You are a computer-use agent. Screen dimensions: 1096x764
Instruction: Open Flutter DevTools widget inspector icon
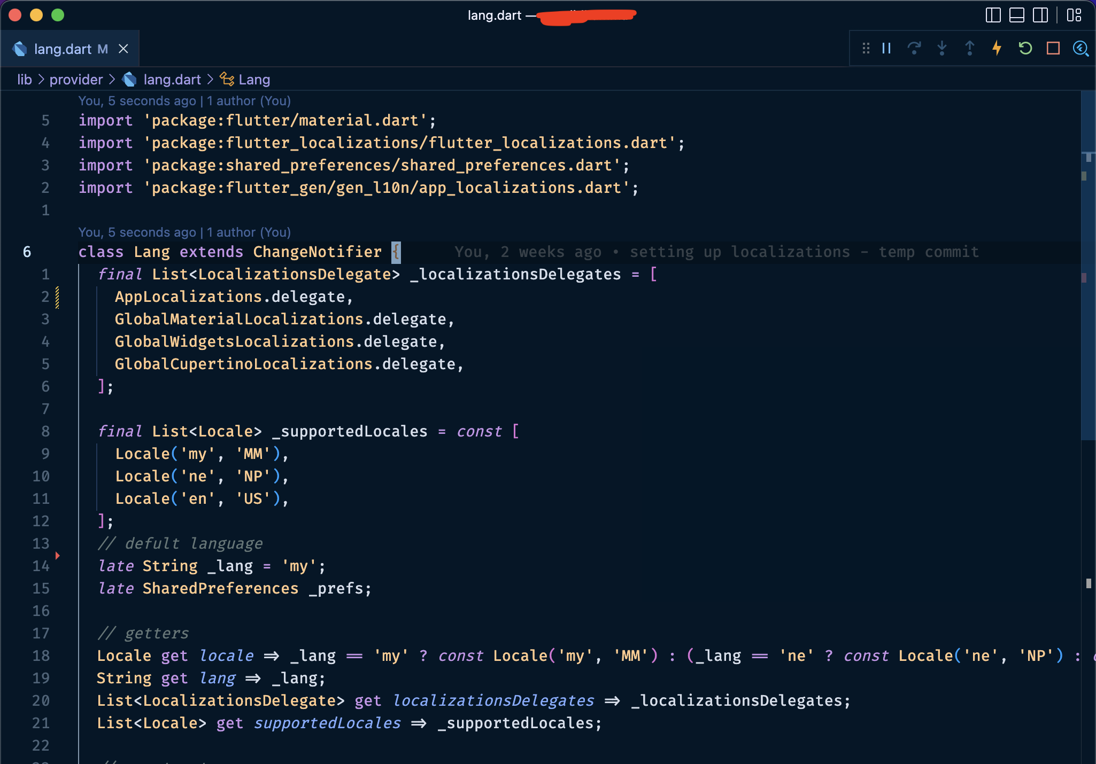(1080, 49)
